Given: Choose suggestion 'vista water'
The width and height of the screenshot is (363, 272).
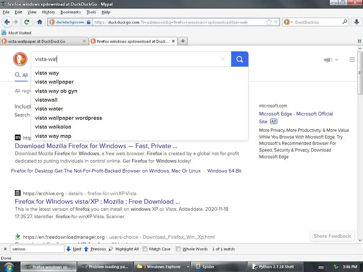Looking at the screenshot, I should coord(140,109).
